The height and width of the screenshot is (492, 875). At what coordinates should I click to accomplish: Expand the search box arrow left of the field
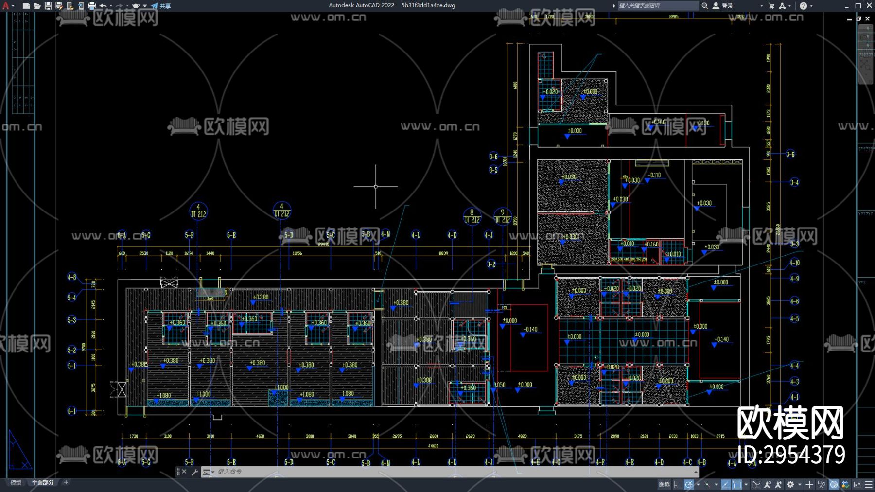[x=614, y=6]
